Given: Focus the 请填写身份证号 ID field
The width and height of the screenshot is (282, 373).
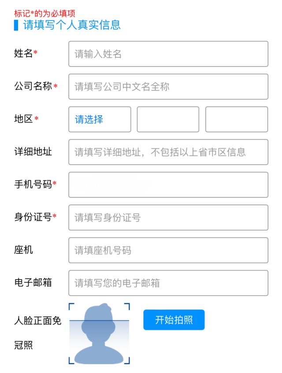Looking at the screenshot, I should pos(168,217).
